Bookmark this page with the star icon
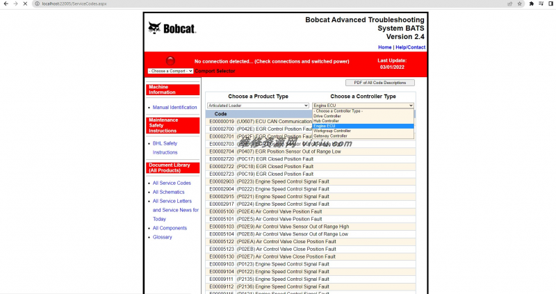This screenshot has width=556, height=294. click(518, 3)
